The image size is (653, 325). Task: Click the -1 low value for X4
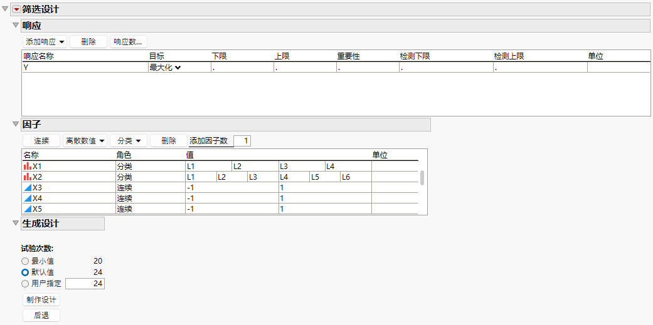click(x=232, y=199)
